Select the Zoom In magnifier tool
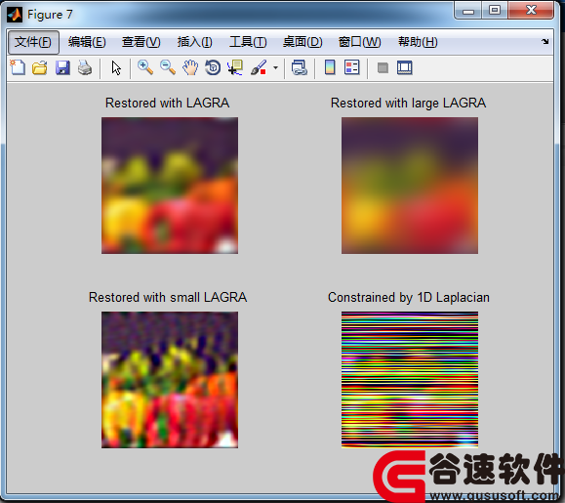Image resolution: width=565 pixels, height=503 pixels. click(x=145, y=67)
